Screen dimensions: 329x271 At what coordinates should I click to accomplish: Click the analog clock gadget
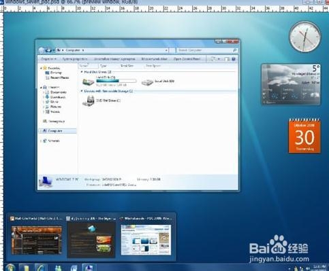click(x=305, y=37)
